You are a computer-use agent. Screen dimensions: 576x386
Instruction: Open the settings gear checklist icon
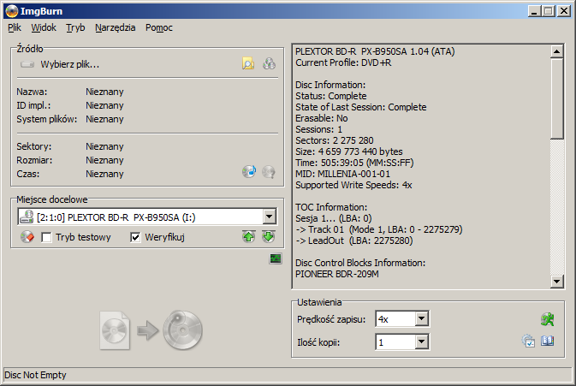pos(528,341)
